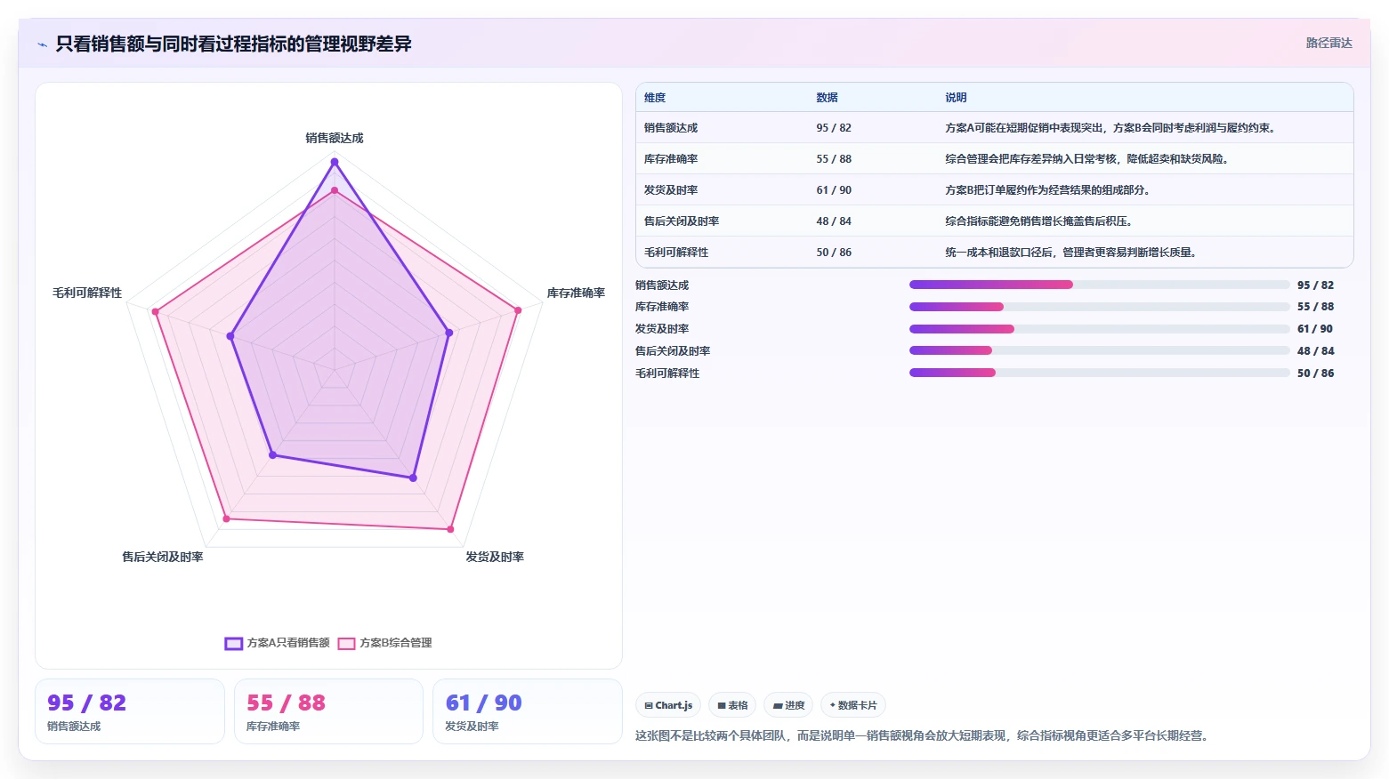Select the 售后关闭及时率 table row cell

682,221
